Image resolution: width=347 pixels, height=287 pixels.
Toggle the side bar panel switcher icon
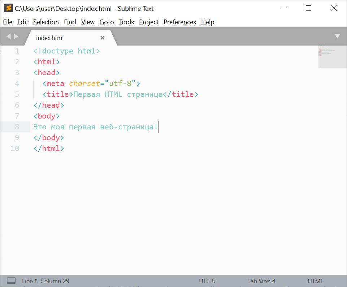point(11,281)
